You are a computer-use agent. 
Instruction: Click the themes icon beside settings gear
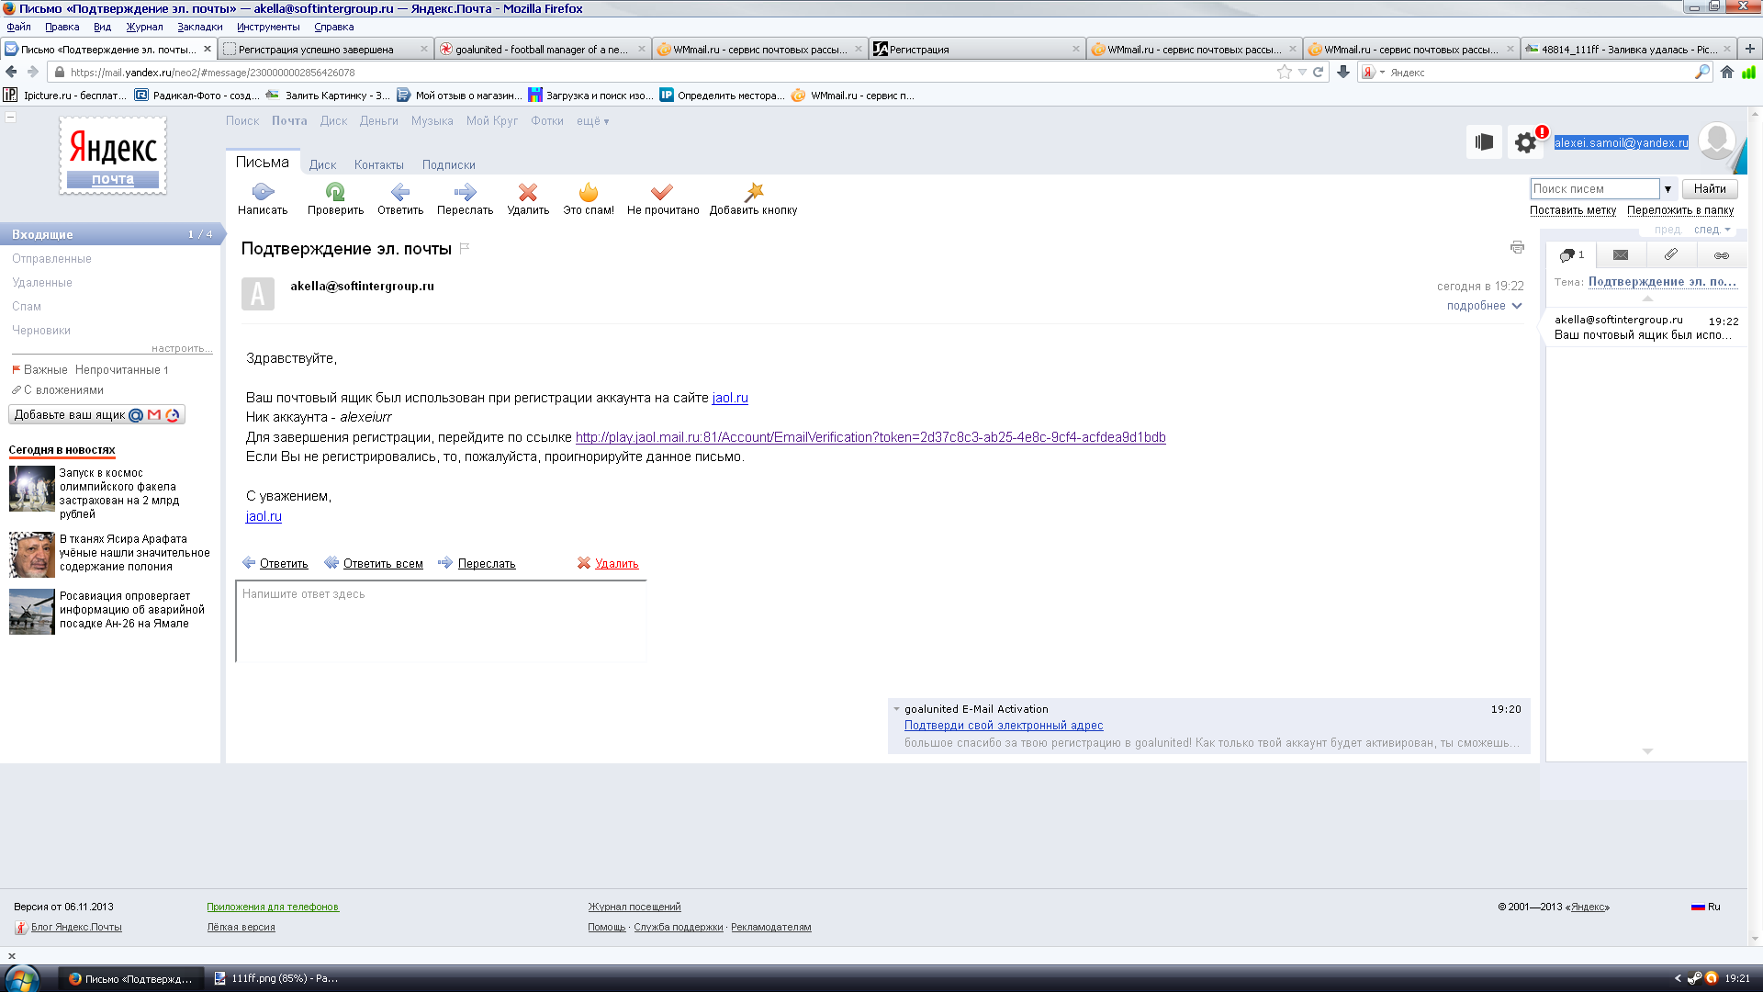pos(1484,141)
